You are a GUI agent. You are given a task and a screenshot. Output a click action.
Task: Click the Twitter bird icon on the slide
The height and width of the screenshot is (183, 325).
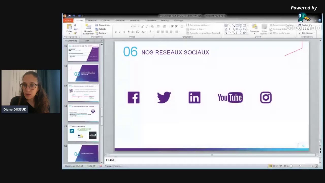(x=164, y=98)
